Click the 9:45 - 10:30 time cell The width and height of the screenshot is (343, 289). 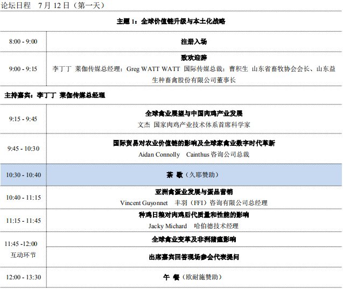coord(23,149)
